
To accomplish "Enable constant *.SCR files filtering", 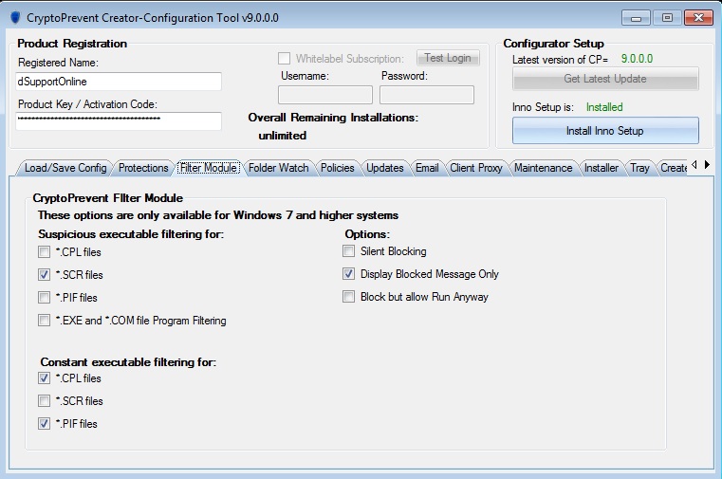I will [x=45, y=401].
